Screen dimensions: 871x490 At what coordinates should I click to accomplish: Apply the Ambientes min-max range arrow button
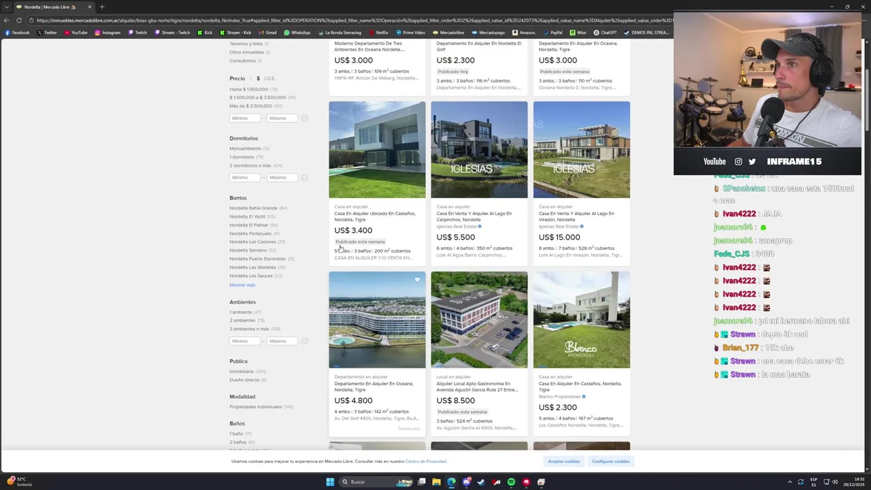304,341
